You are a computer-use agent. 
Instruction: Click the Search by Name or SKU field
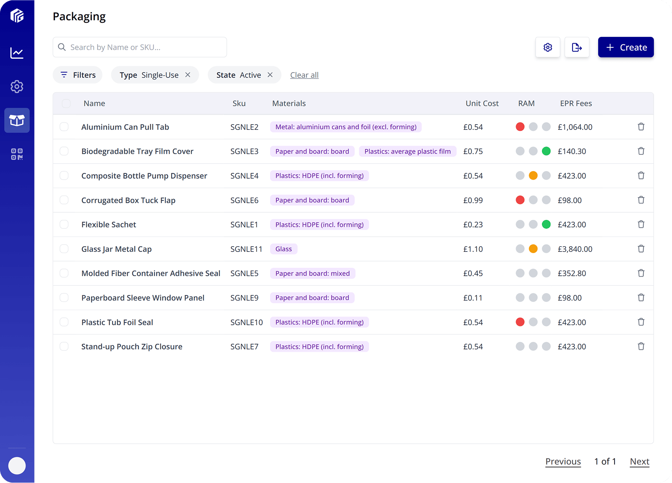139,47
